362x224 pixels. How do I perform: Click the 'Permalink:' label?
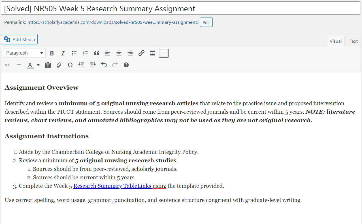pos(15,22)
